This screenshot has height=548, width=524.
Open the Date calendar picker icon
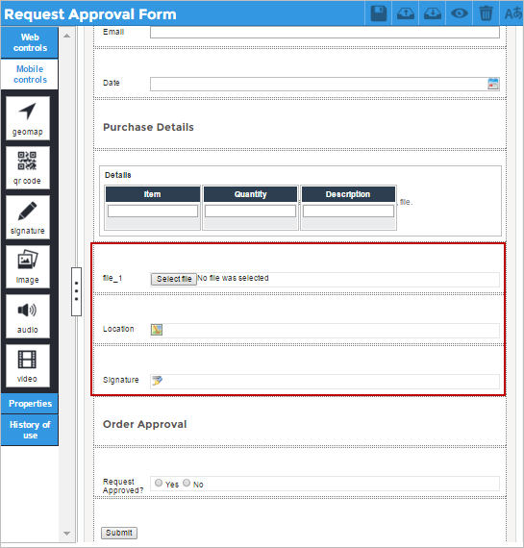pyautogui.click(x=493, y=84)
